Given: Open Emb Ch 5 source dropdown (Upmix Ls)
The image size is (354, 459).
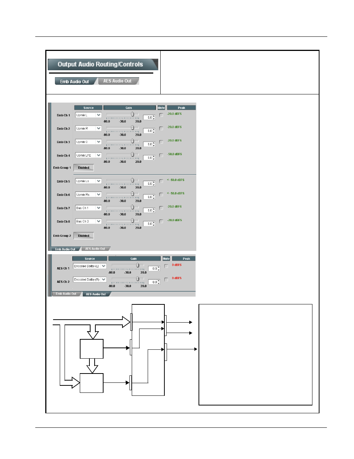Looking at the screenshot, I should [88, 181].
